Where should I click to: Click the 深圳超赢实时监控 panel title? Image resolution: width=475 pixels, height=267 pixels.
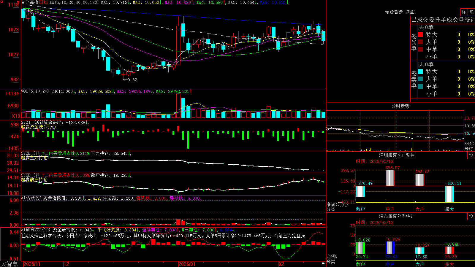coord(397,155)
